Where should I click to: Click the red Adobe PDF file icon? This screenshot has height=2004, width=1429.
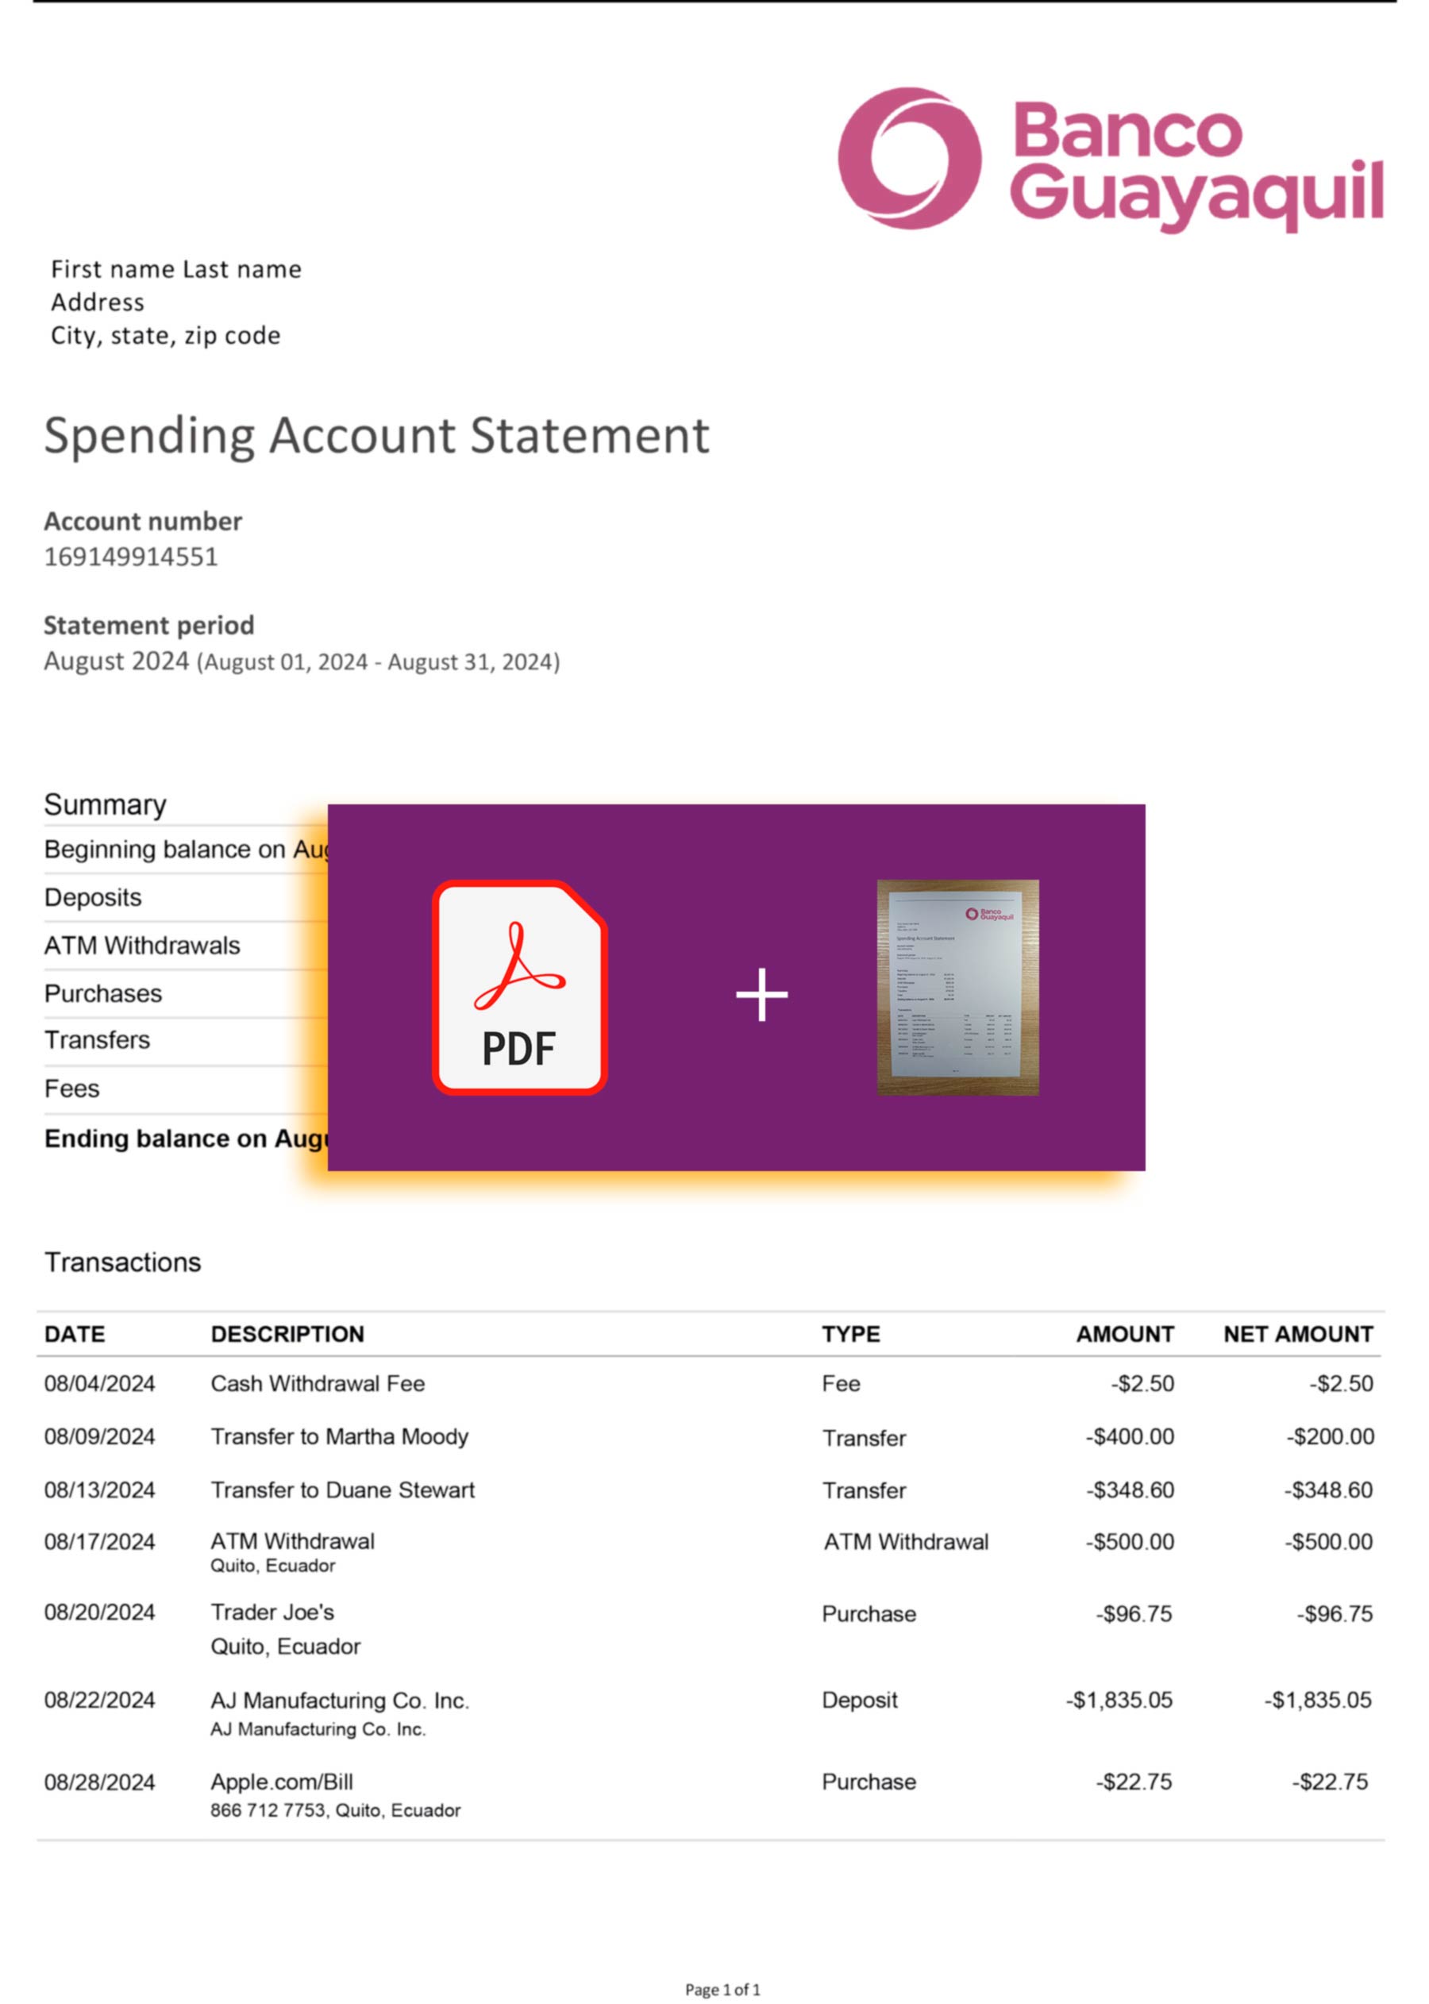pos(519,987)
